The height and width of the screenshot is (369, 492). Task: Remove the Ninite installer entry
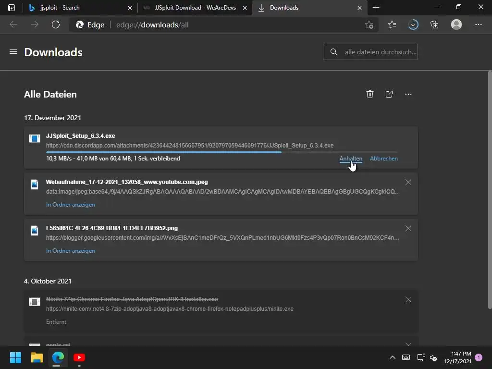click(408, 300)
